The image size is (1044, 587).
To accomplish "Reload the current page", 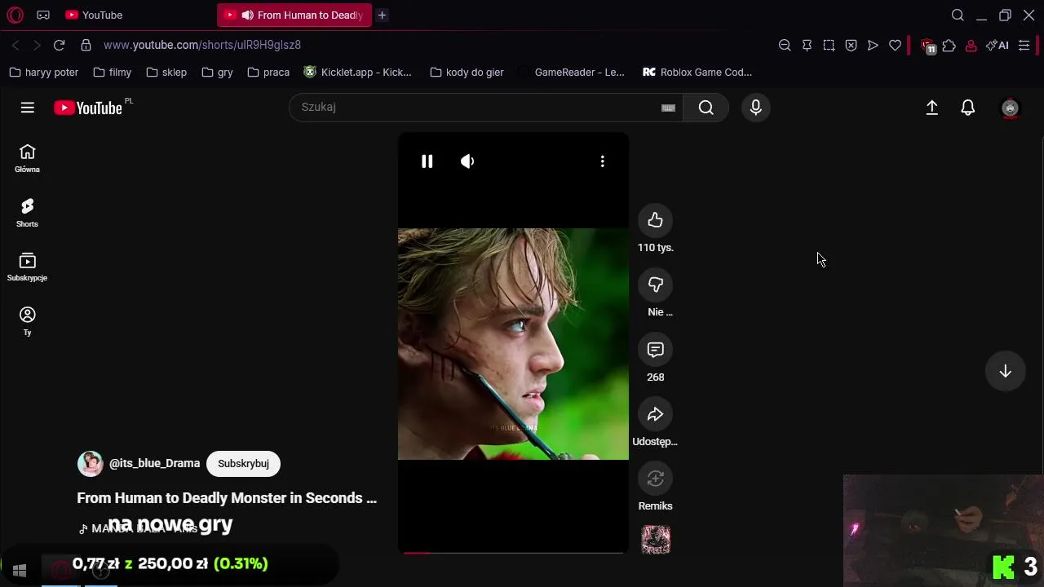I will point(59,45).
